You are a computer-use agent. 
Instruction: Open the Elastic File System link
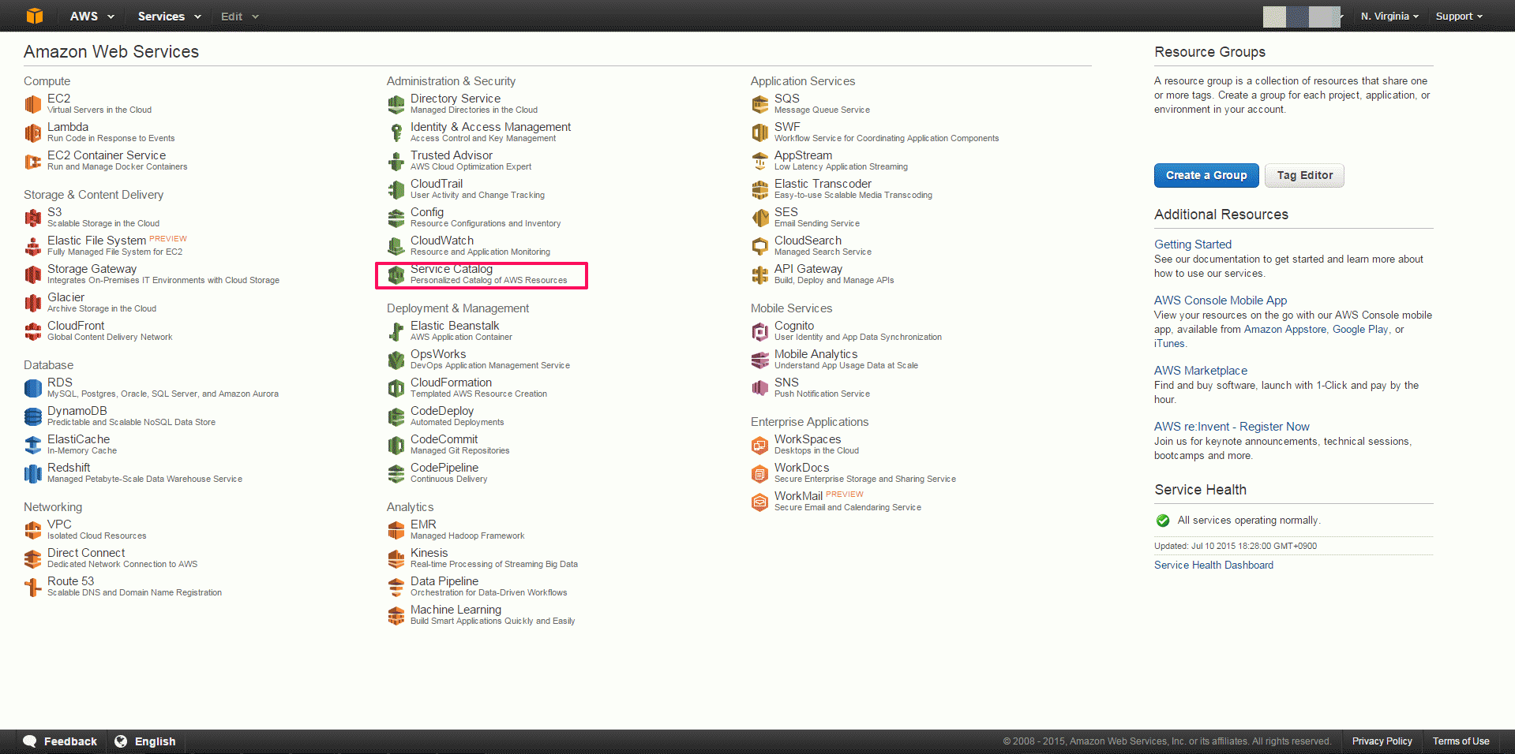pos(96,241)
